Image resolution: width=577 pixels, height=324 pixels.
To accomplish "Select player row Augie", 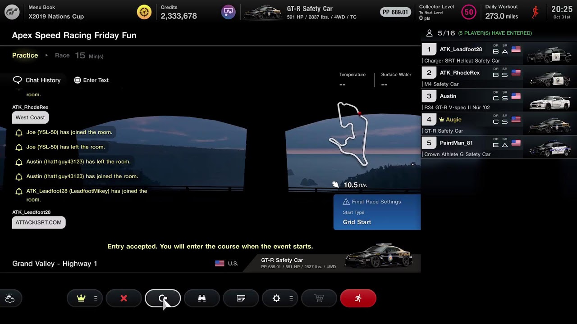I will coord(499,124).
